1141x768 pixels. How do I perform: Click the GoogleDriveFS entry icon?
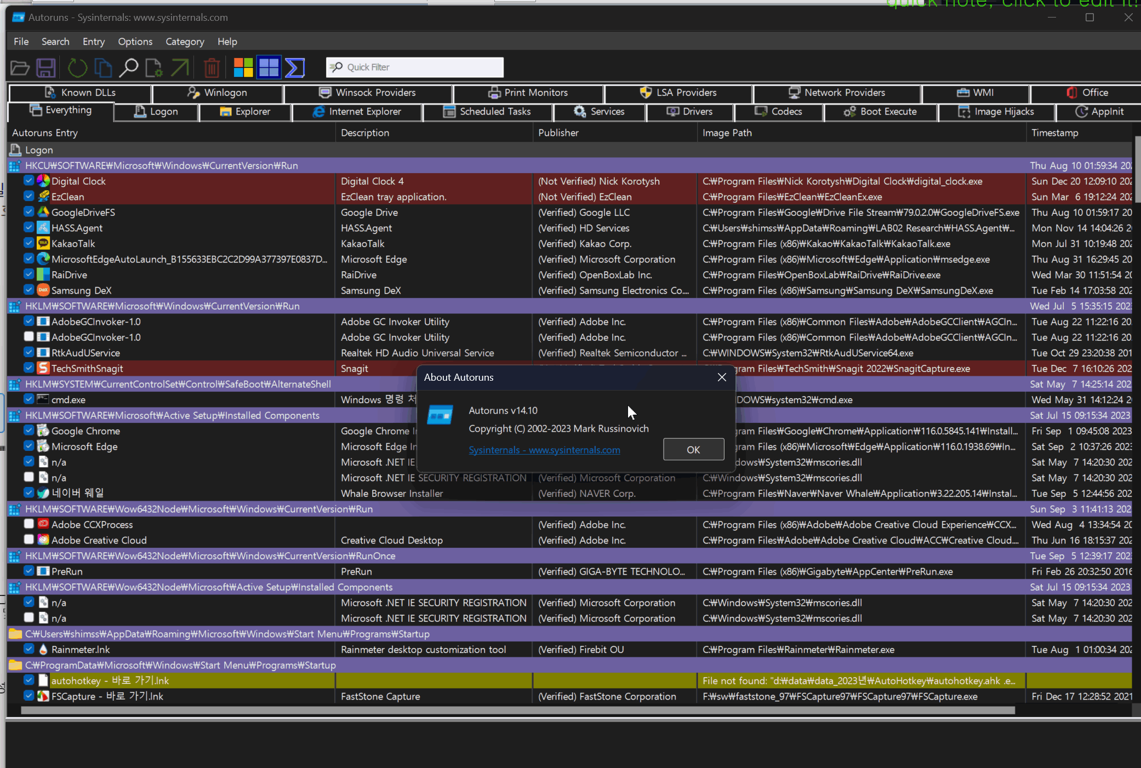(43, 212)
